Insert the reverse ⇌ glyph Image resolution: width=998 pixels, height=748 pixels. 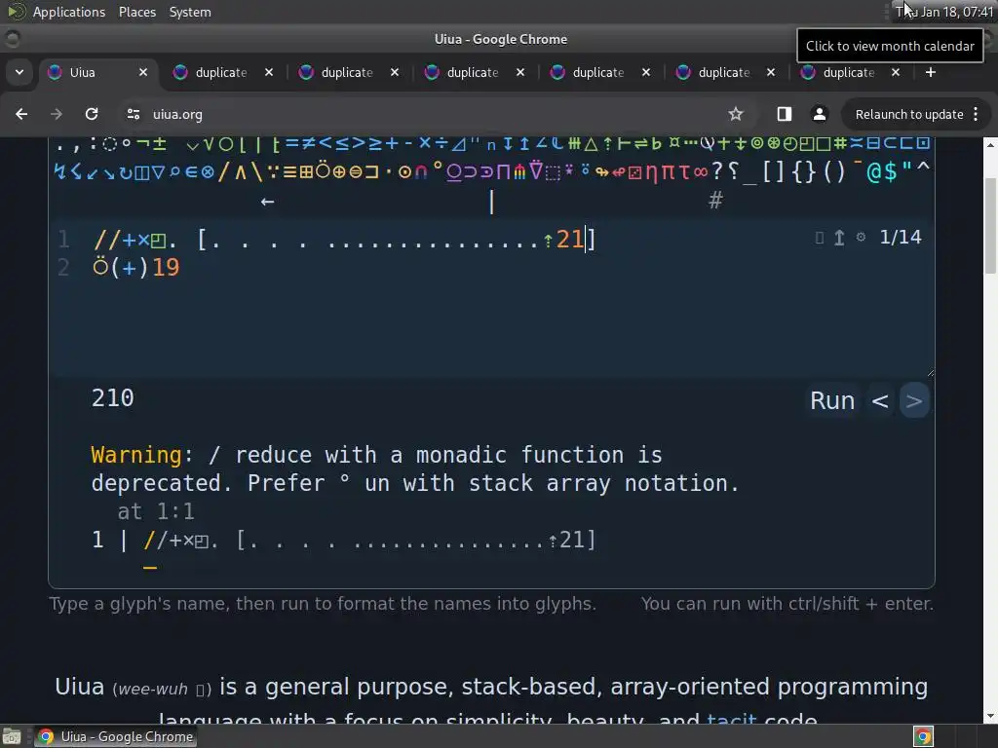click(641, 144)
